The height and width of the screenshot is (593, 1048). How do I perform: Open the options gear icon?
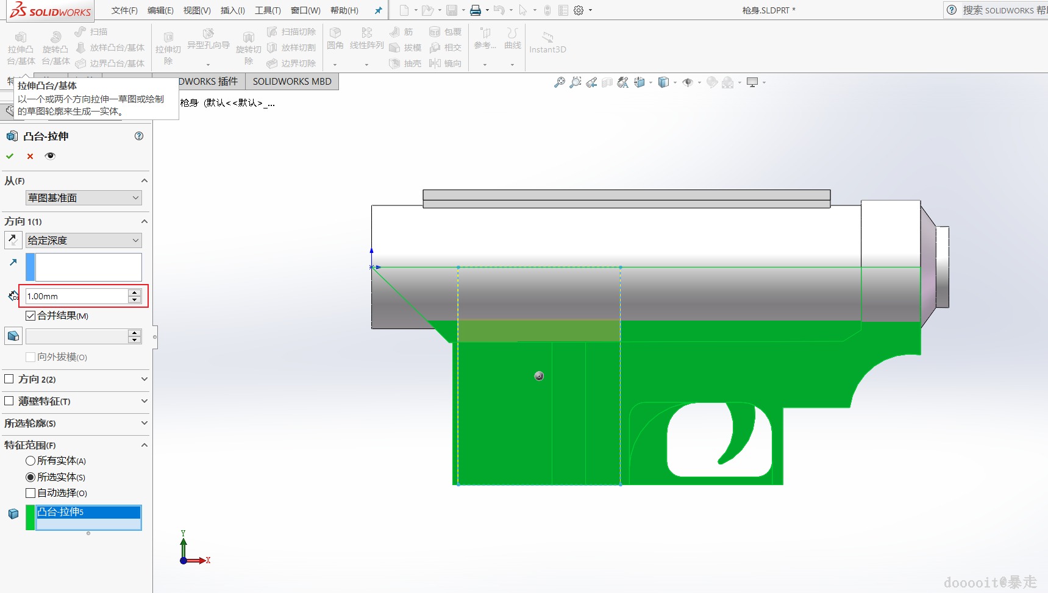[x=579, y=10]
